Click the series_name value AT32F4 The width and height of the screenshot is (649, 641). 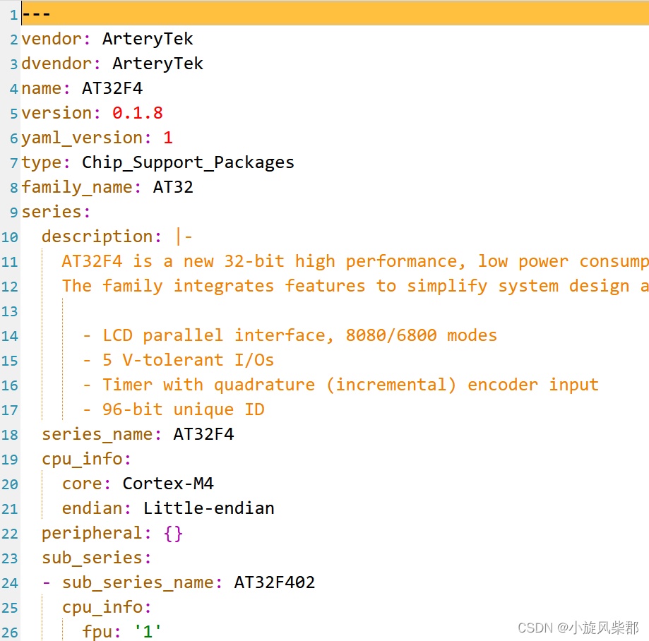[203, 434]
